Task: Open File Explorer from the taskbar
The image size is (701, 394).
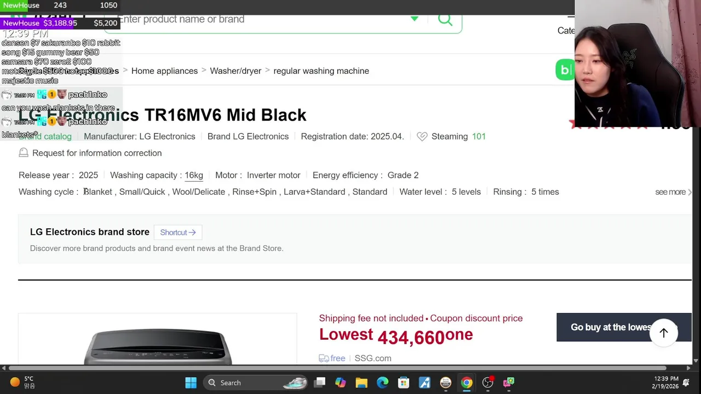Action: (x=361, y=383)
